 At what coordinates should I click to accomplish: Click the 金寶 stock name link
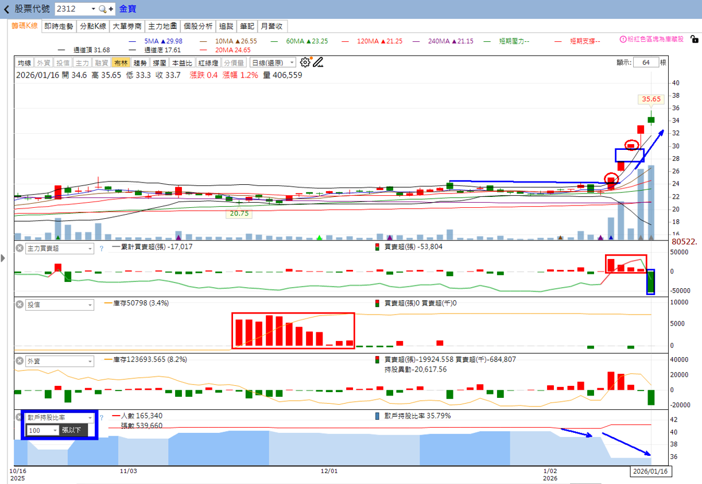coord(127,9)
